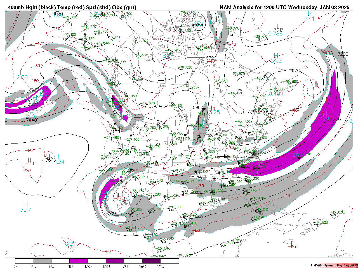Click the black "6642" height label
The image size is (358, 268).
coord(268,113)
